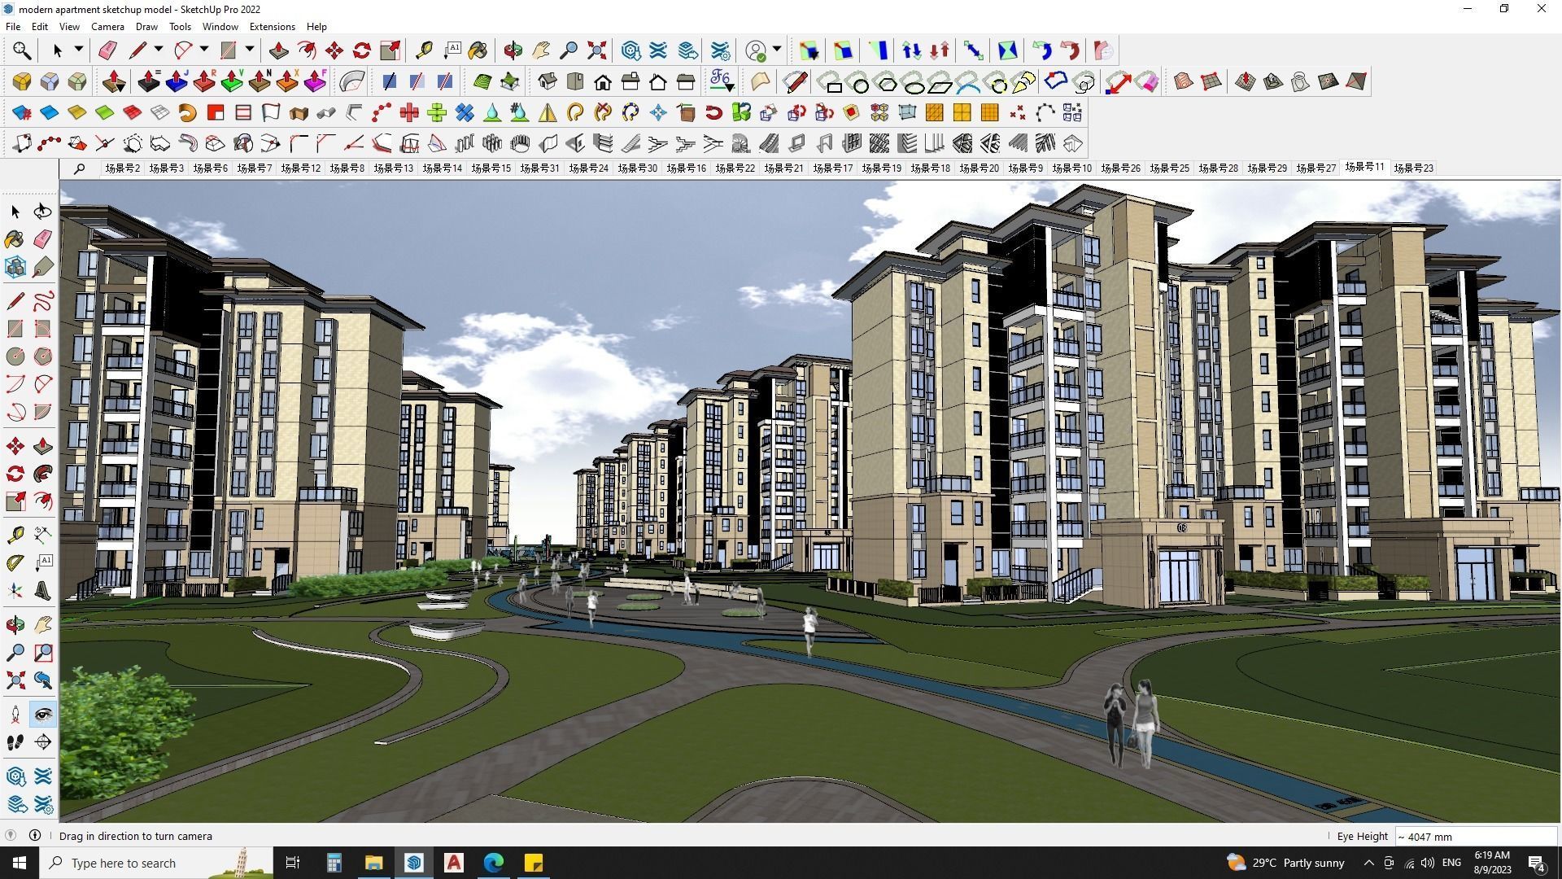1562x879 pixels.
Task: Open the Window menu
Action: pos(220,27)
